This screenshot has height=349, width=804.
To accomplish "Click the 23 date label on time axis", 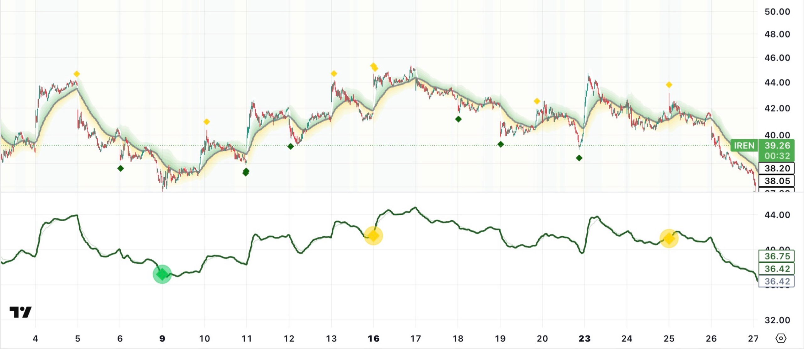I will pos(584,339).
